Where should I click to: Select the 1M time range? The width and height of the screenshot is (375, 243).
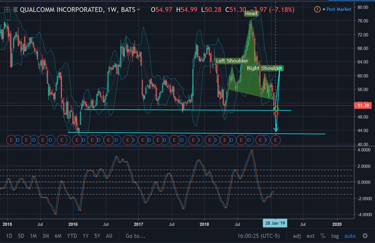33,236
